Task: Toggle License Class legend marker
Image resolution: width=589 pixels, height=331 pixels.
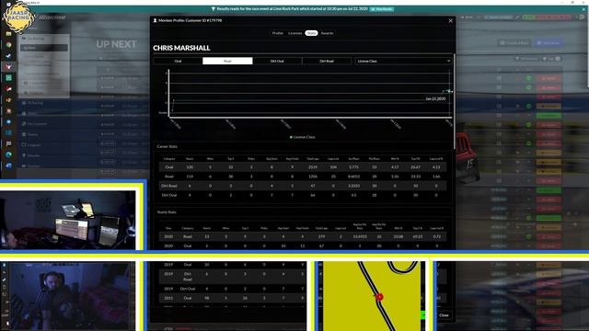Action: [x=291, y=137]
